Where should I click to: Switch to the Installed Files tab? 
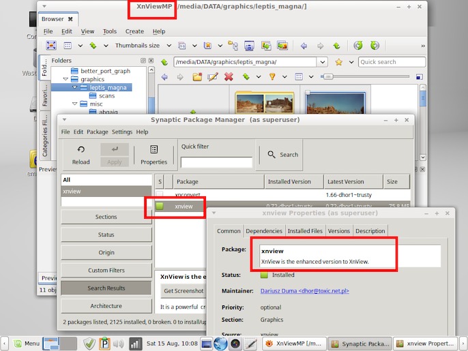pyautogui.click(x=305, y=231)
